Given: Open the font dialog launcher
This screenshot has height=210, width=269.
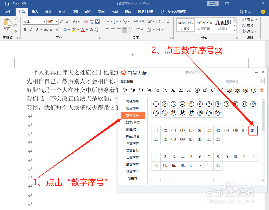Looking at the screenshot, I should click(100, 38).
